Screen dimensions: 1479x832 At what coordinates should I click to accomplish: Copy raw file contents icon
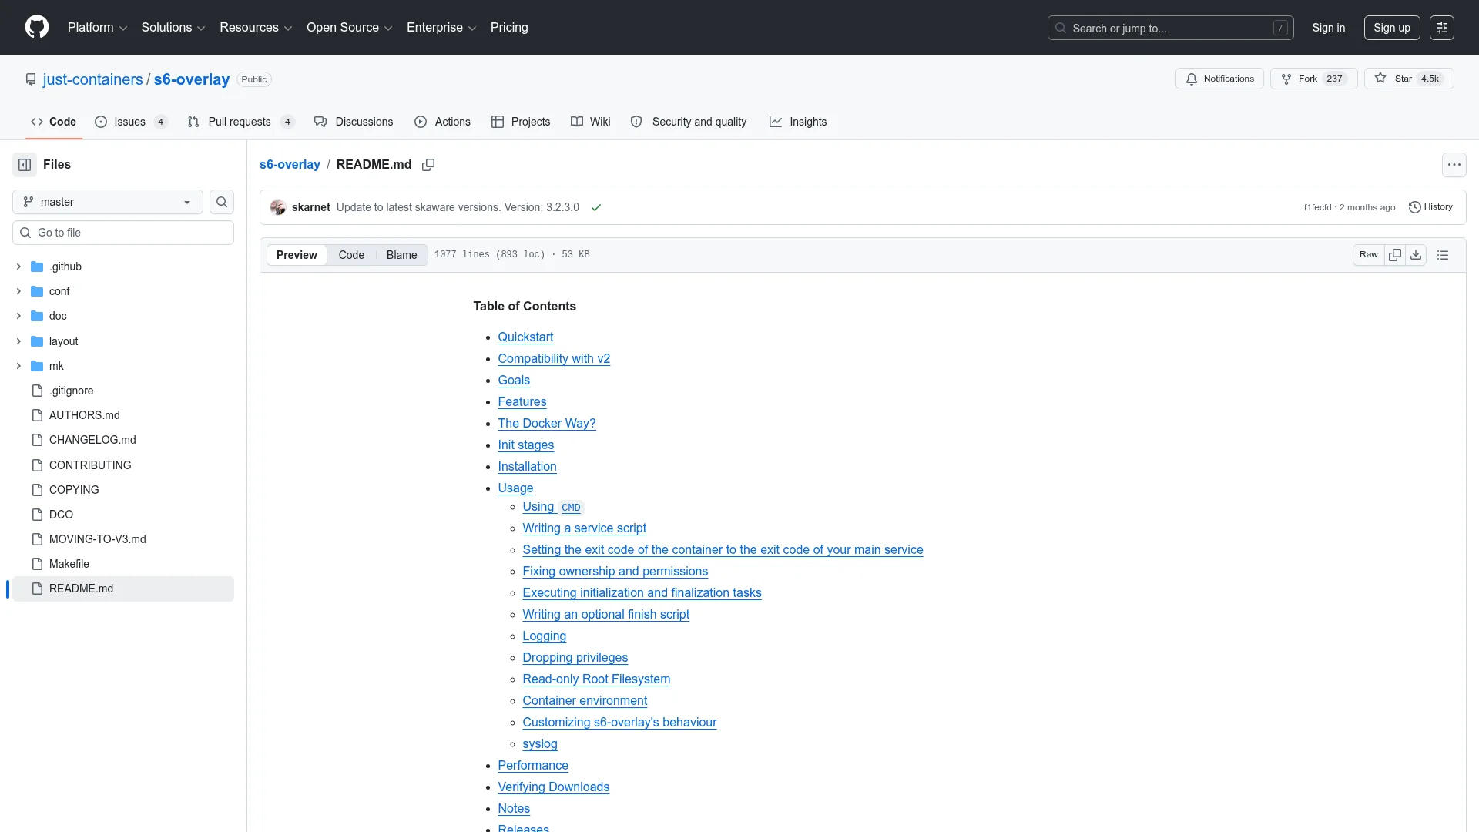tap(1394, 255)
